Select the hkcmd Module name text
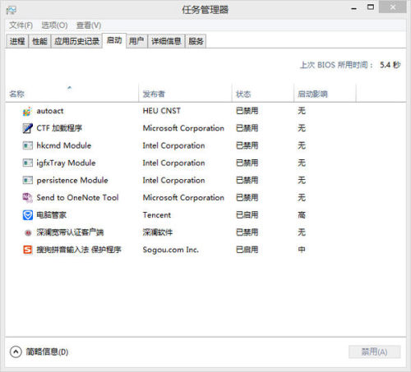This screenshot has height=372, width=411. tap(64, 145)
